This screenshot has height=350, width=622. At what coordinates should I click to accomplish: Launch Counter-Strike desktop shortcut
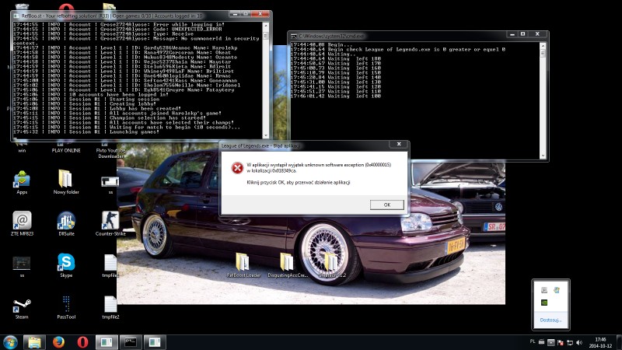coord(110,224)
